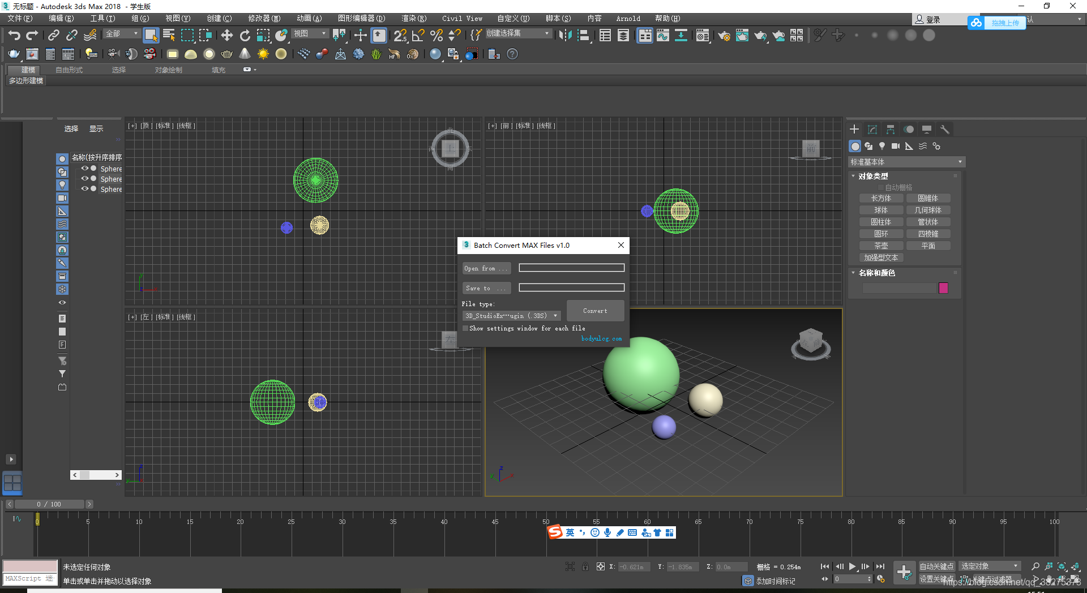The image size is (1087, 593).
Task: Switch to 对象绘制 ribbon tab
Action: 169,70
